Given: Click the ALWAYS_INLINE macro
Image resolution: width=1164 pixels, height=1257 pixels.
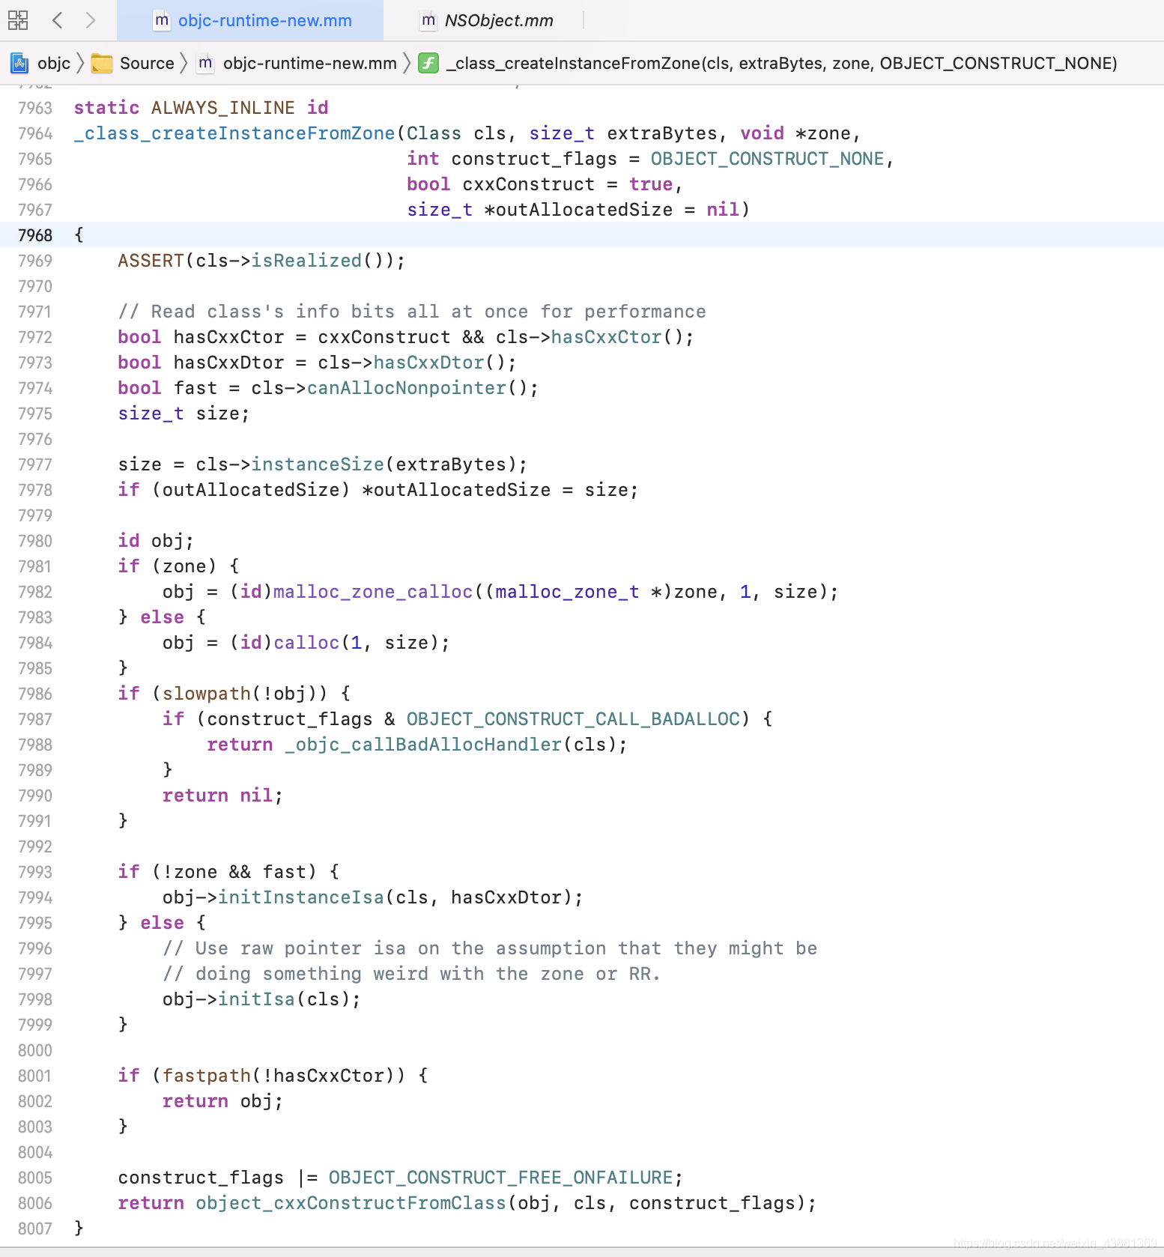Looking at the screenshot, I should click(x=223, y=108).
